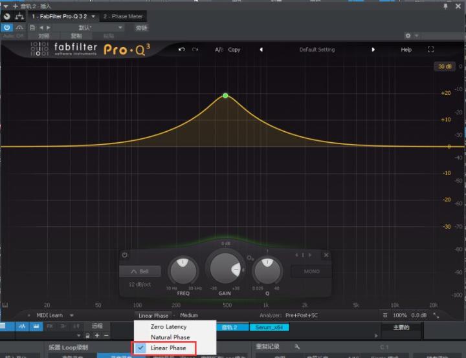Click the lock icon beside plus

(87, 336)
